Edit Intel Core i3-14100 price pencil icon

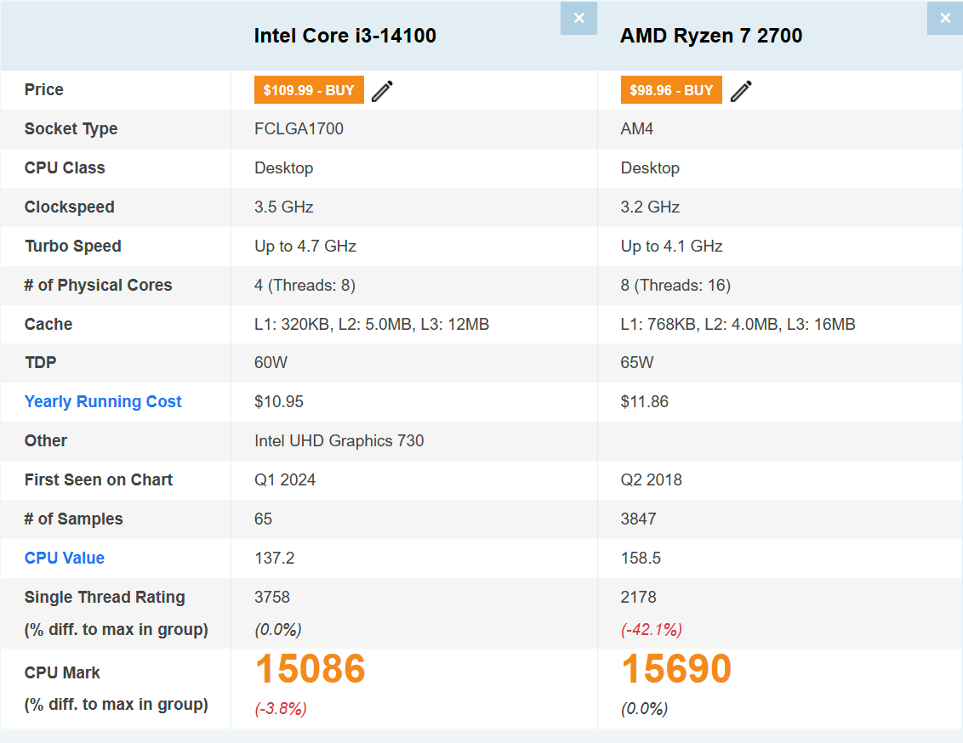[x=382, y=91]
